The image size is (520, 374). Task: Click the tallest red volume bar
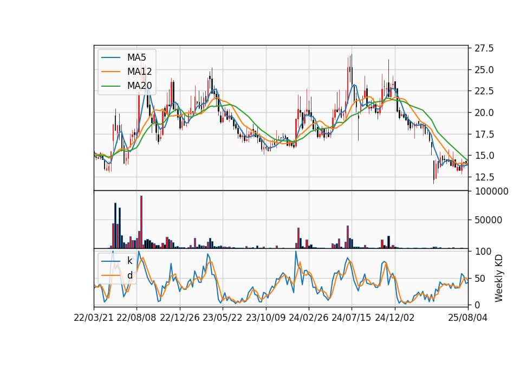[x=141, y=222]
